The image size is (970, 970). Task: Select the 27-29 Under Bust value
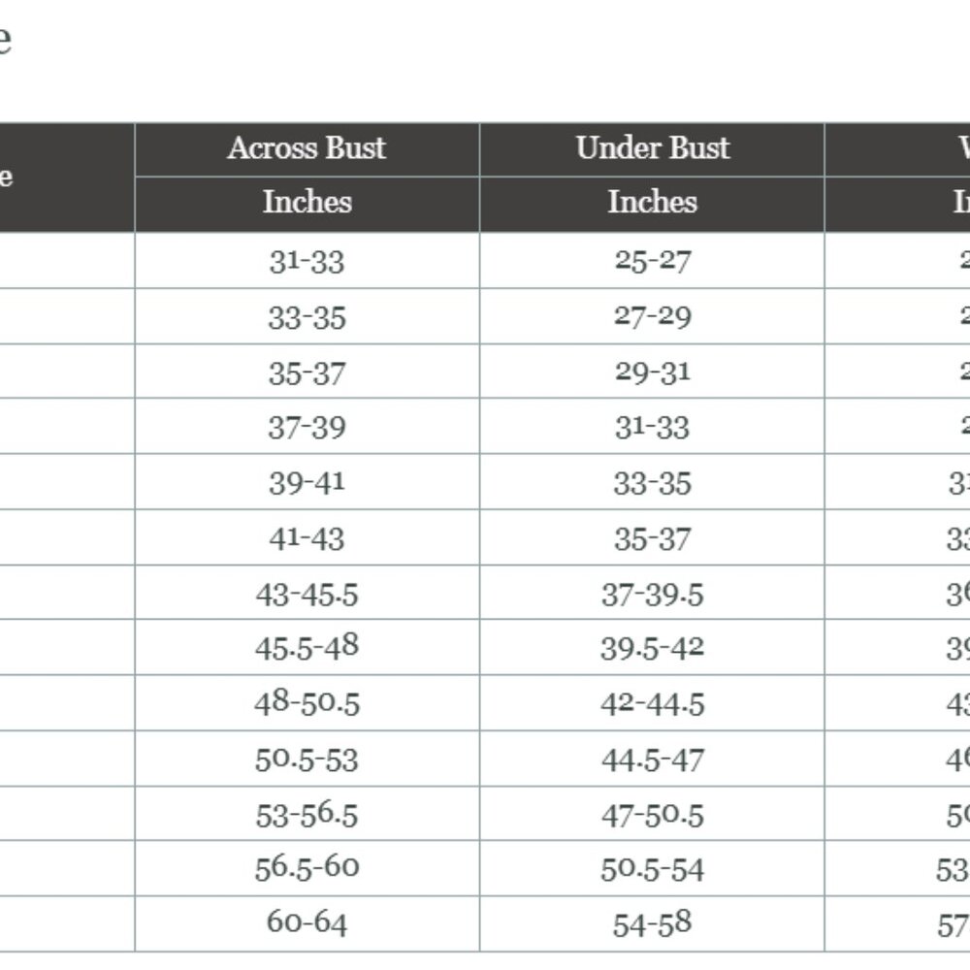pyautogui.click(x=652, y=316)
